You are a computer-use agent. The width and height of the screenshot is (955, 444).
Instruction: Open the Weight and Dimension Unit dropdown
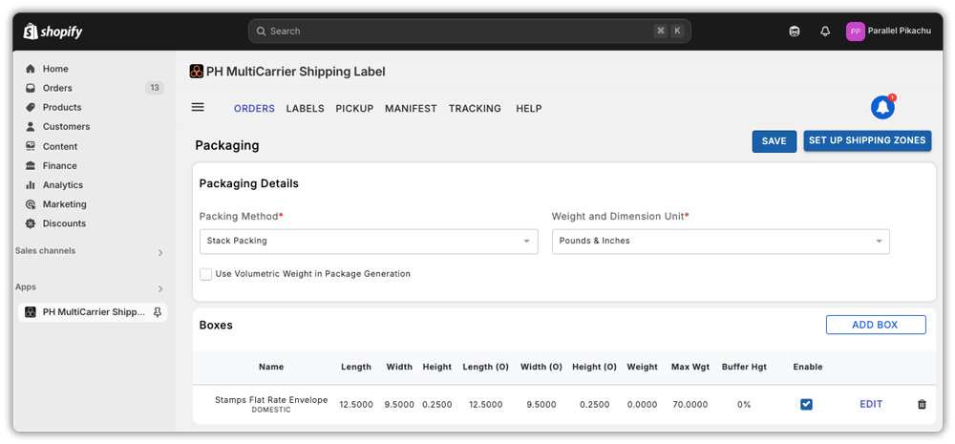720,242
